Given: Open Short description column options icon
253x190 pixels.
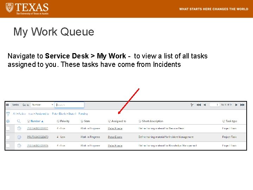Looking at the screenshot, I should [x=140, y=121].
